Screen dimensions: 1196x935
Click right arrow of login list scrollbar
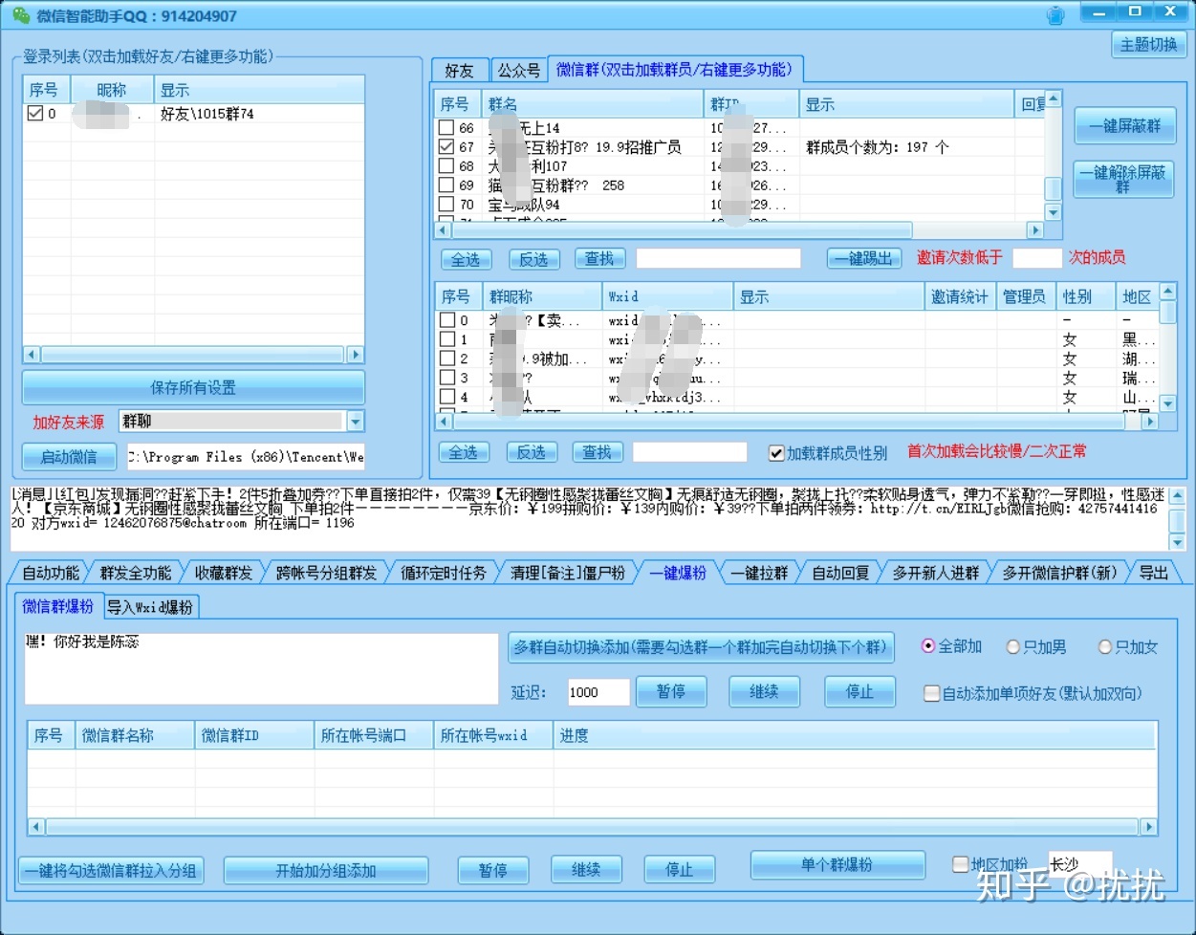click(356, 355)
